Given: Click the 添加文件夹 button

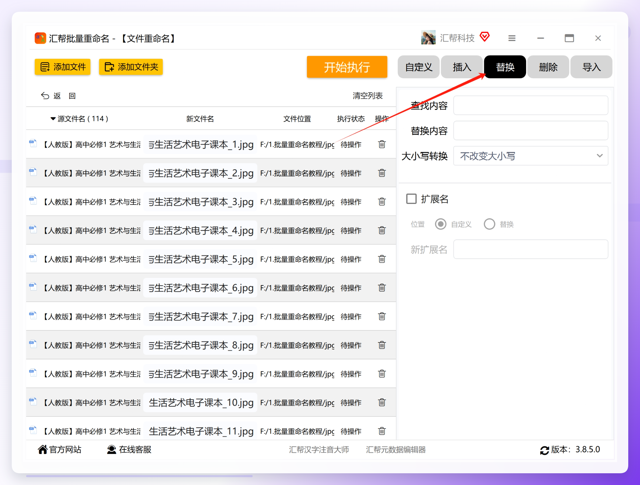Looking at the screenshot, I should tap(131, 67).
